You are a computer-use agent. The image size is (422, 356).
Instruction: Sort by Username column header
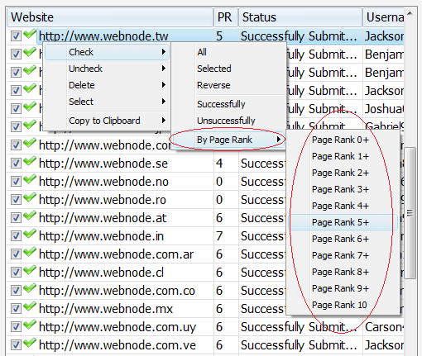point(384,17)
